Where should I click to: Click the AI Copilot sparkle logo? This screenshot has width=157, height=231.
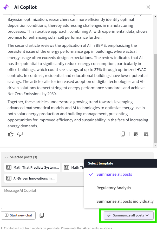6,7
